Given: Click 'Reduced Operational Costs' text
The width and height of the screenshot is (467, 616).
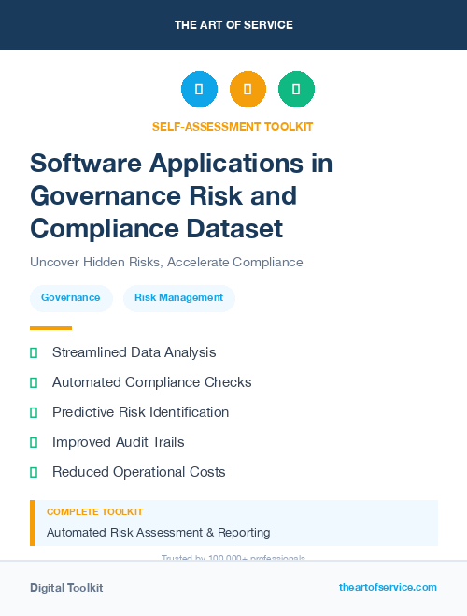Looking at the screenshot, I should click(139, 472).
